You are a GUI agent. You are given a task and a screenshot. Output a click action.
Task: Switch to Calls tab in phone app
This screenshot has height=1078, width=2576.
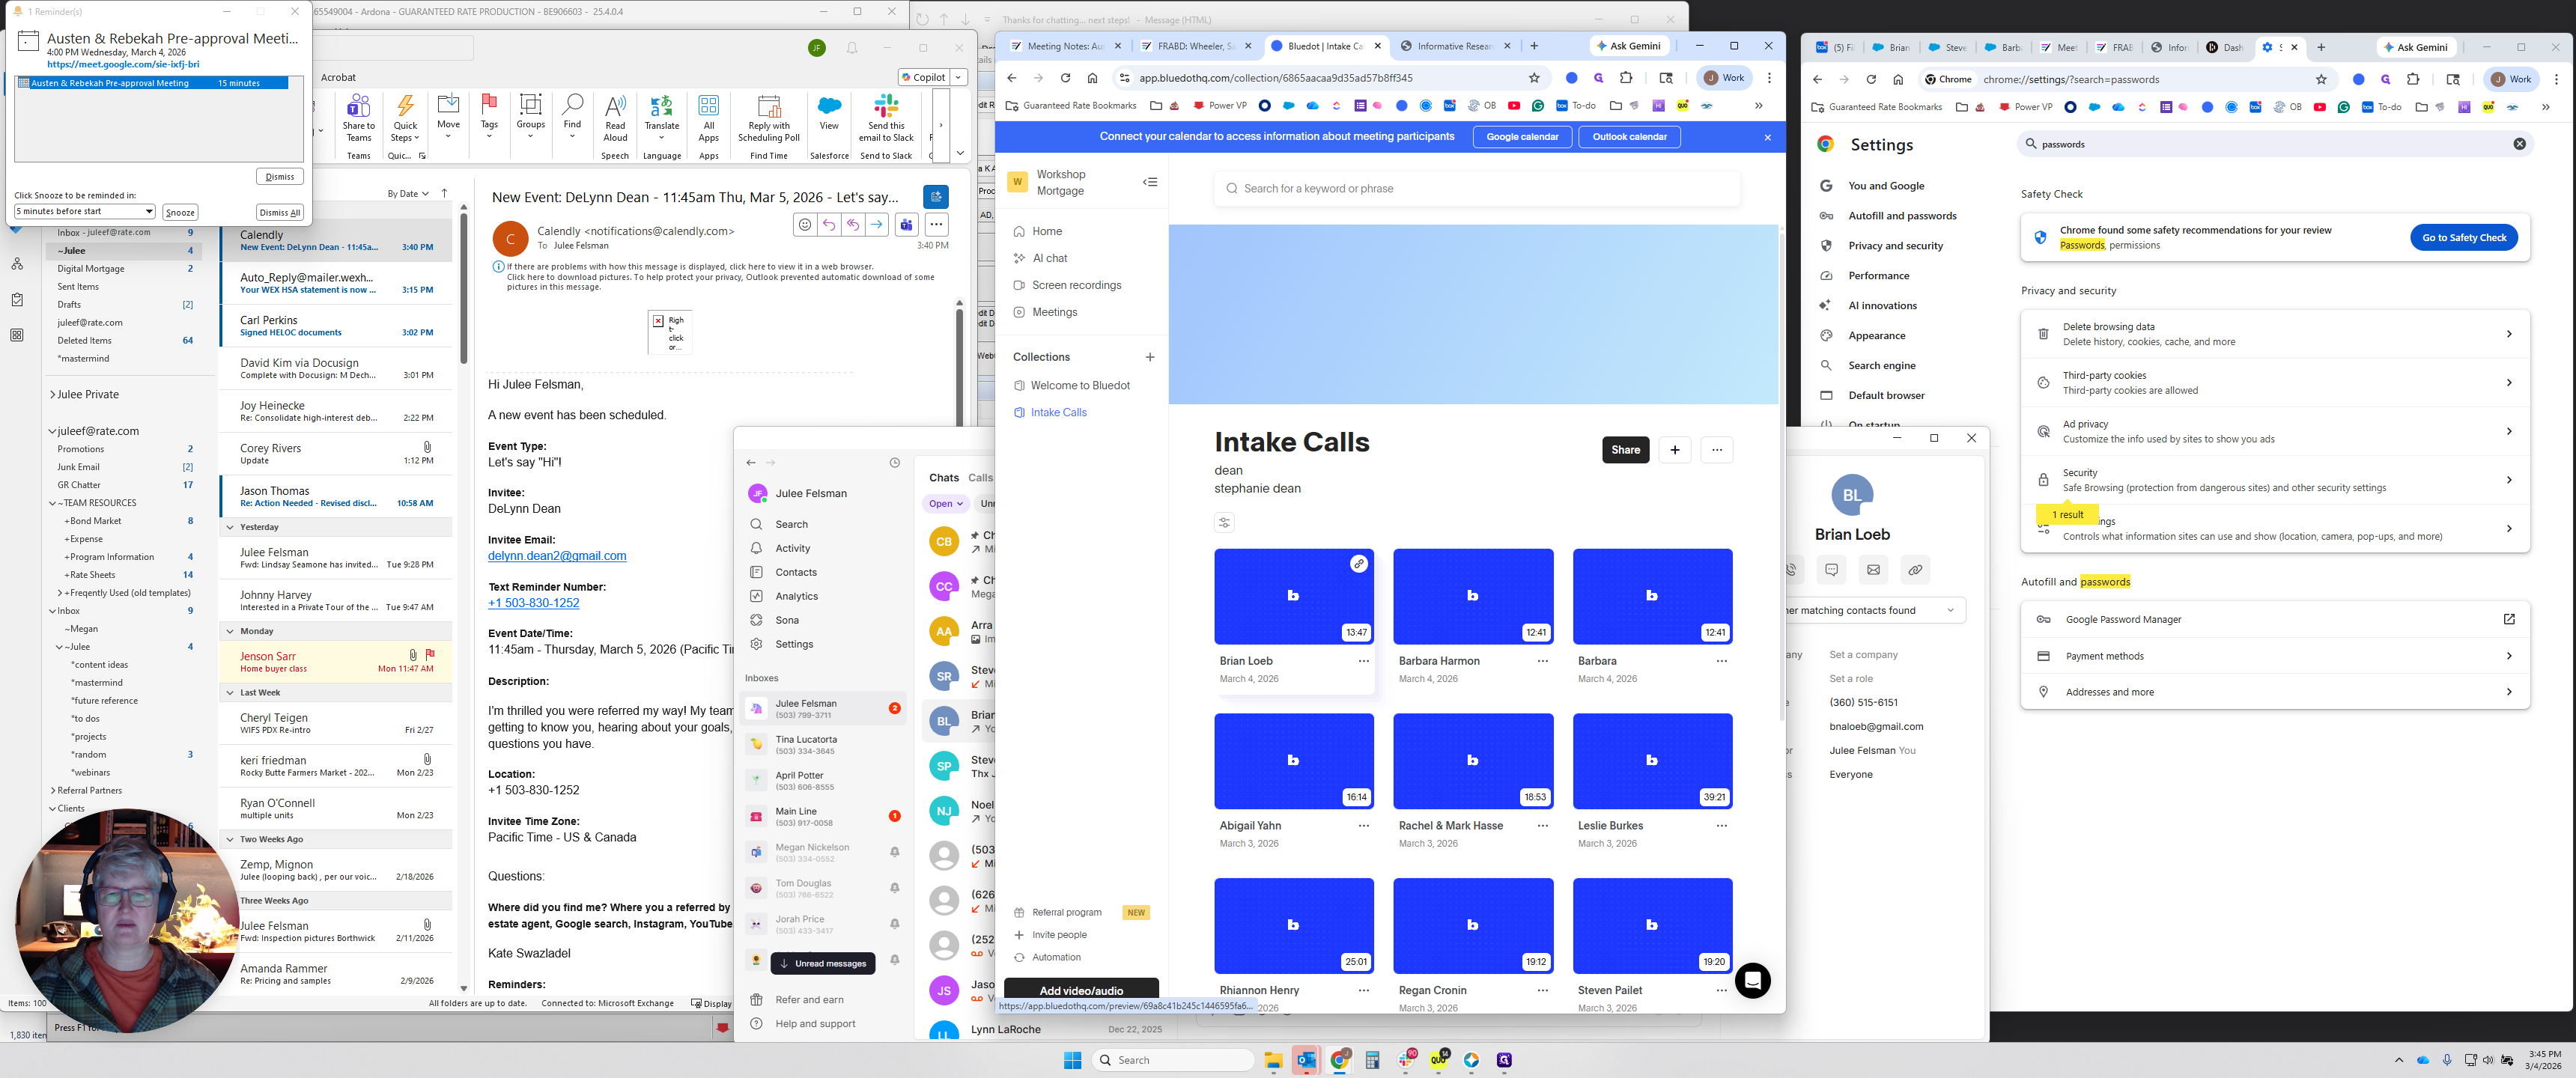pyautogui.click(x=980, y=478)
